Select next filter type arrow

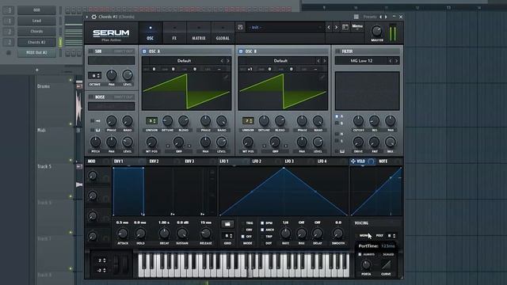(x=396, y=61)
